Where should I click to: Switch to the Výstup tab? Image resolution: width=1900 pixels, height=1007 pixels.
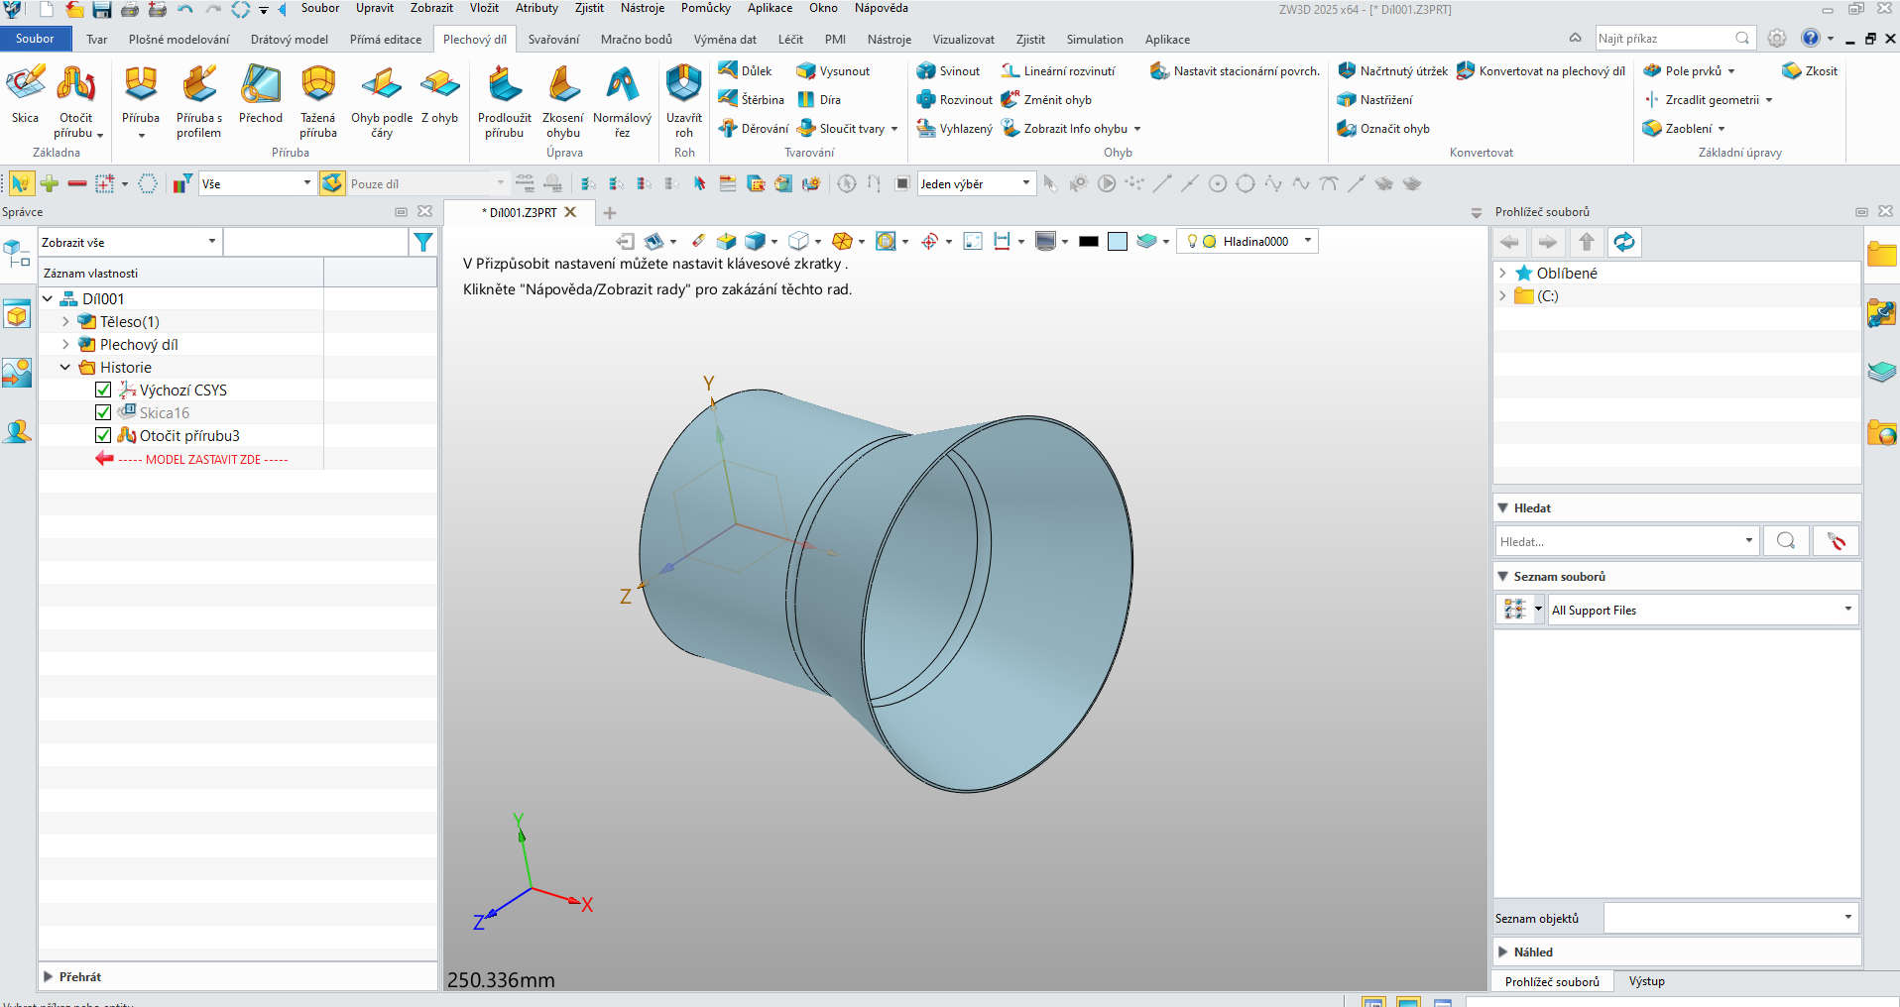click(x=1646, y=981)
